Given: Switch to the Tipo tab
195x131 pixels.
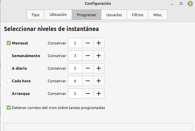Looking at the screenshot, I should pyautogui.click(x=35, y=15).
